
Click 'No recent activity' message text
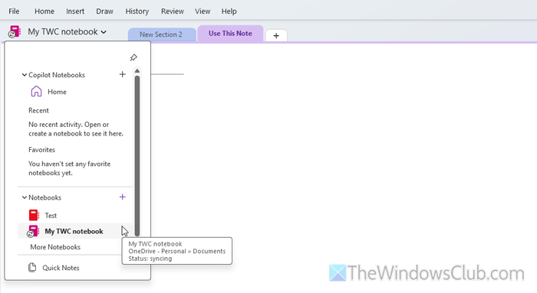pos(76,129)
